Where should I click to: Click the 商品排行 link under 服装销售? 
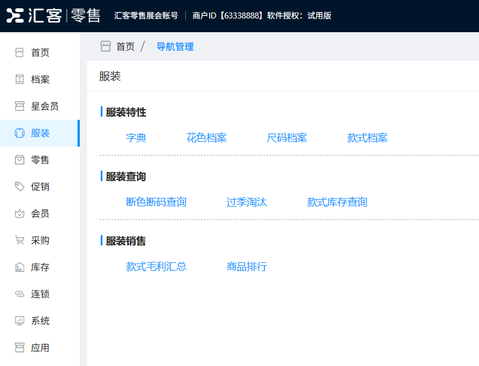pos(246,266)
